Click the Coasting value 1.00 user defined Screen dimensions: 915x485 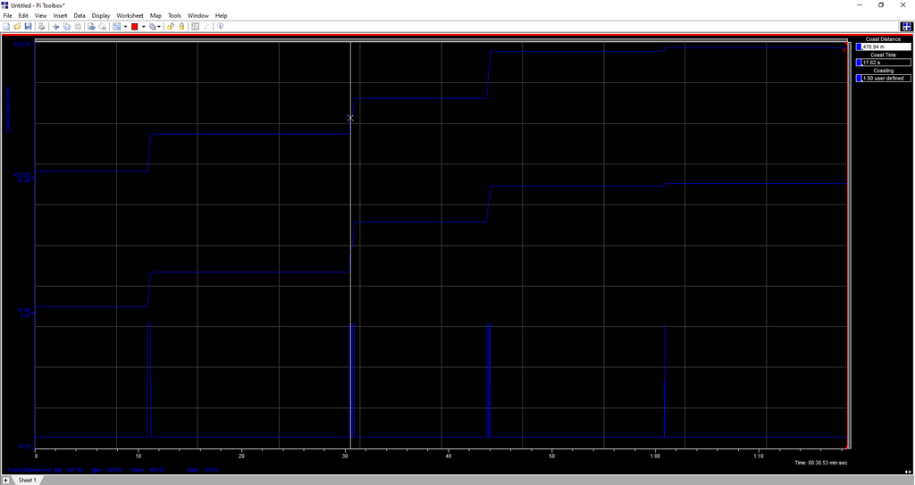[x=886, y=79]
